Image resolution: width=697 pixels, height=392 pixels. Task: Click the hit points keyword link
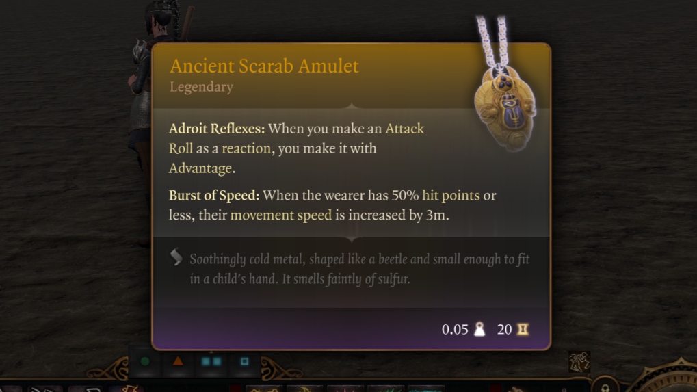coord(451,196)
